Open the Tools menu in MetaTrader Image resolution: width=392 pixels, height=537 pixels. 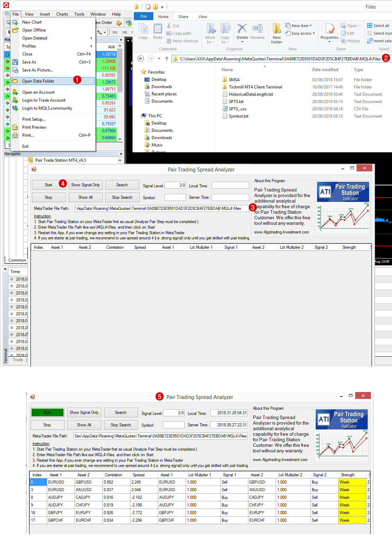coord(79,14)
